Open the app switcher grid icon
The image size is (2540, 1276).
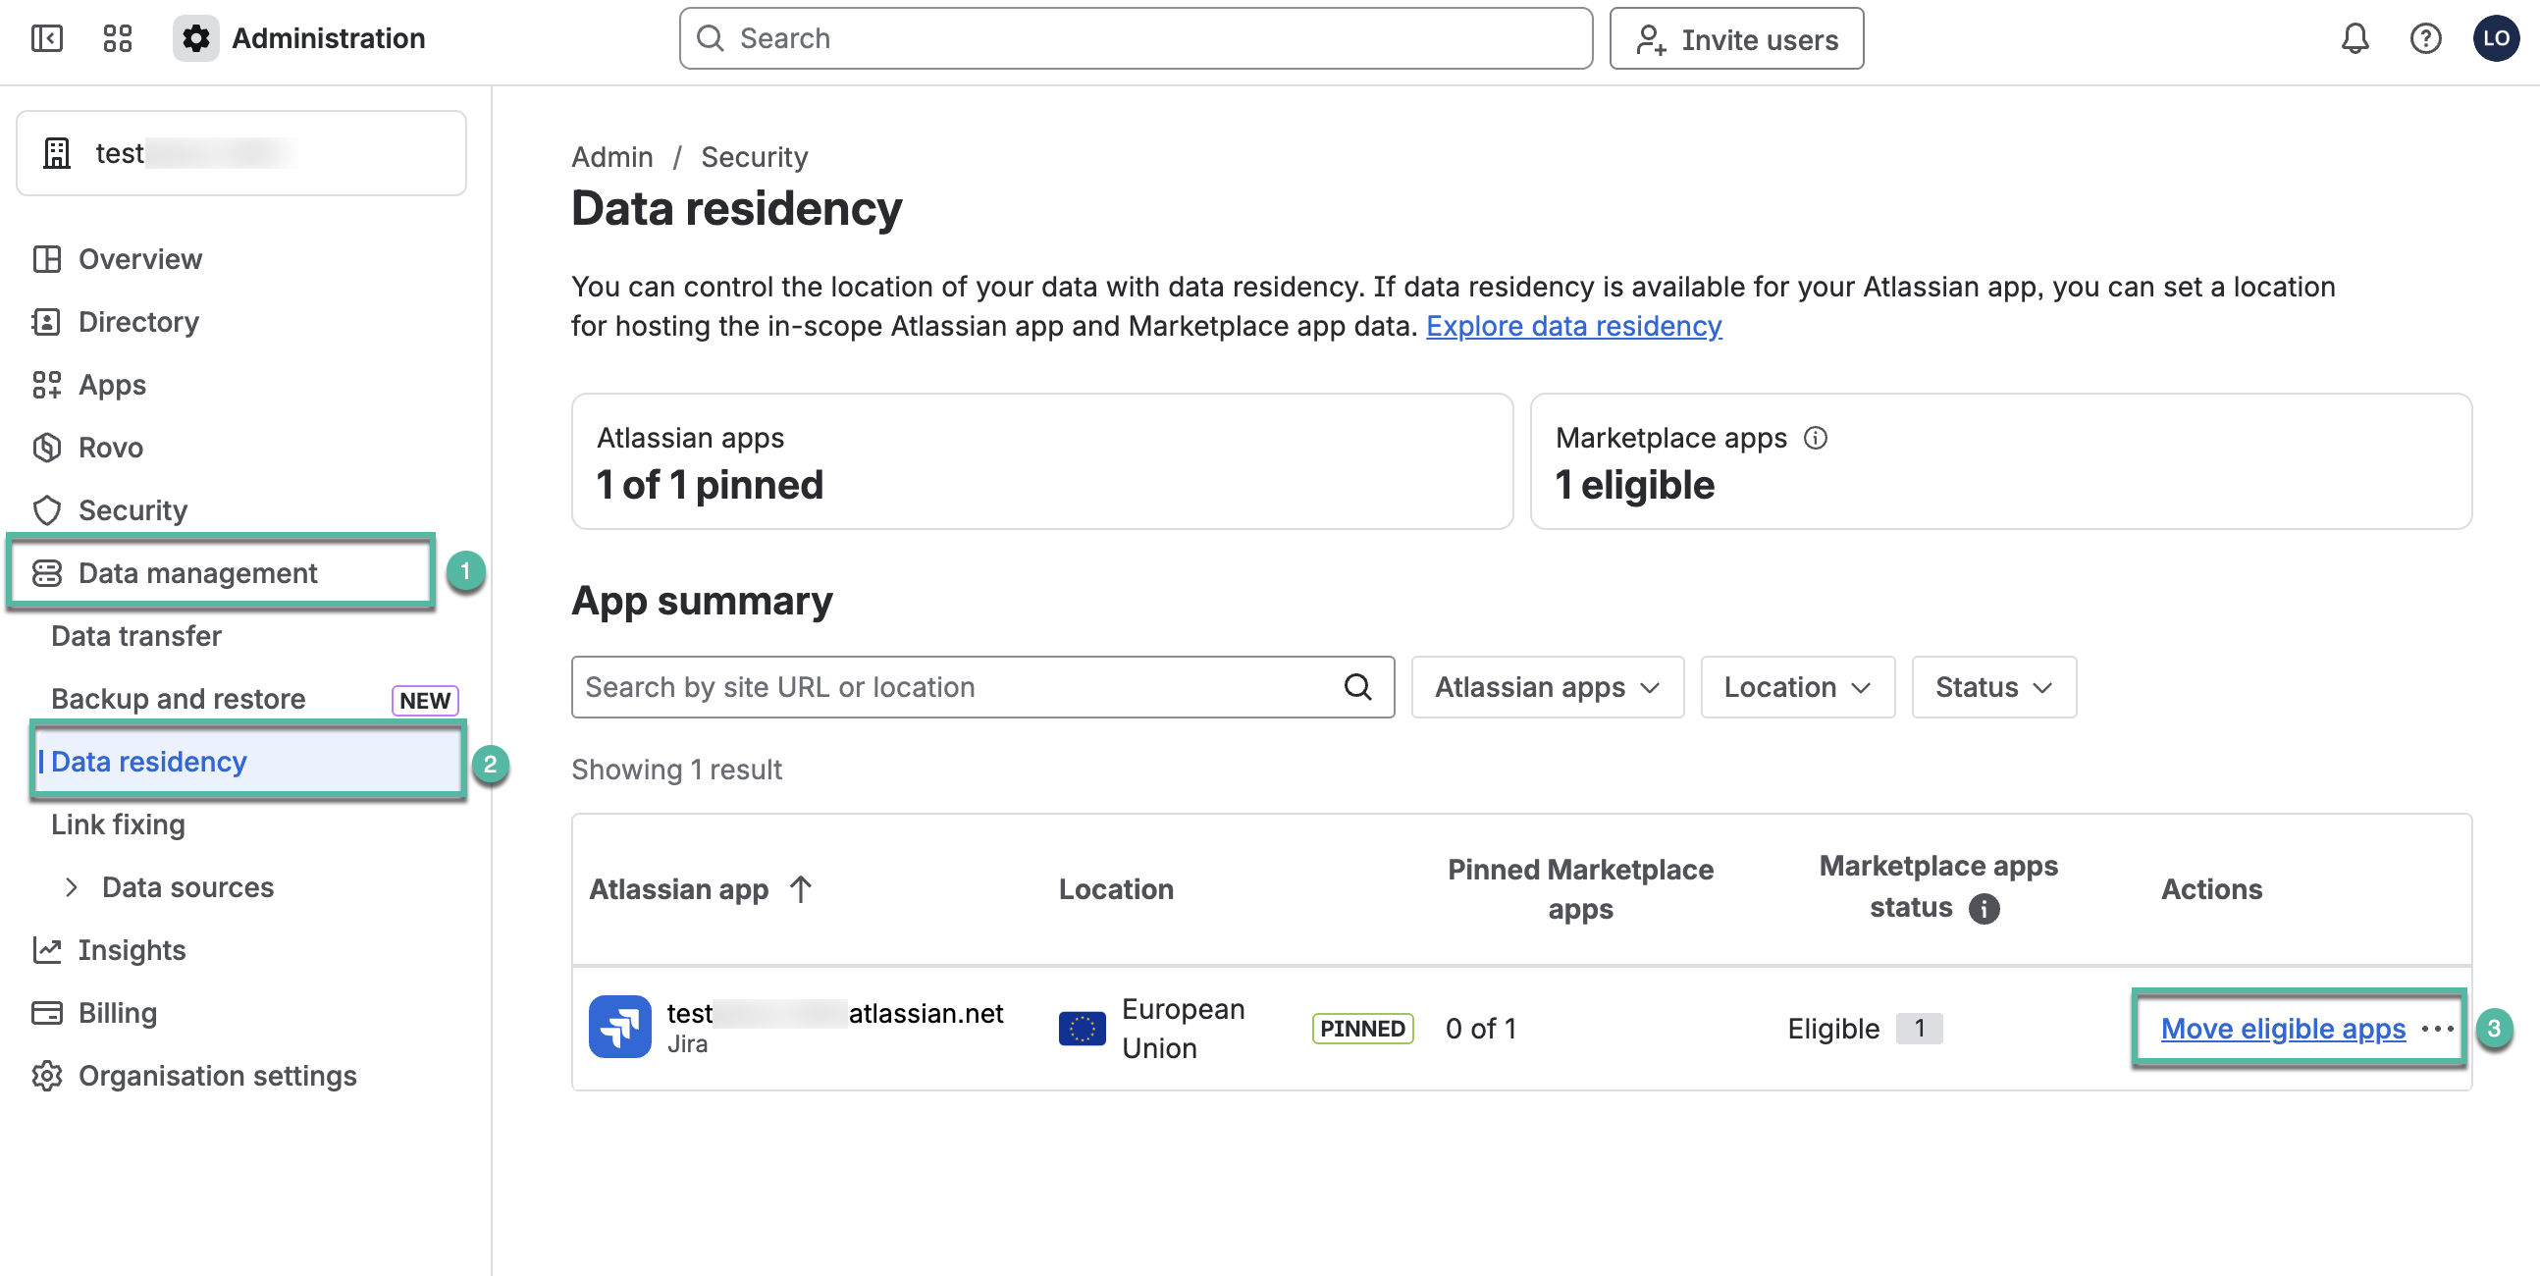[118, 38]
